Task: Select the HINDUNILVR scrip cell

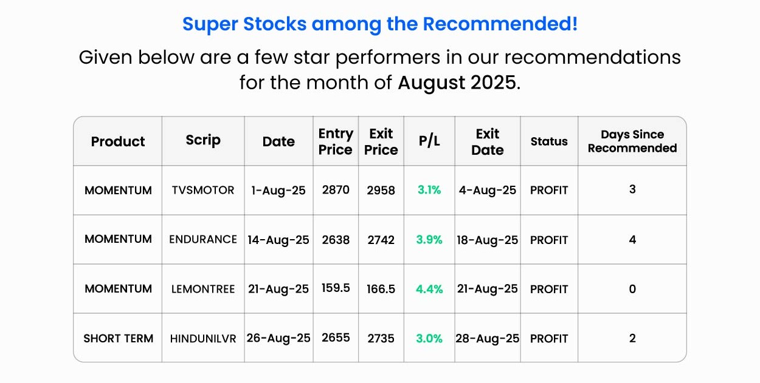Action: pos(203,339)
